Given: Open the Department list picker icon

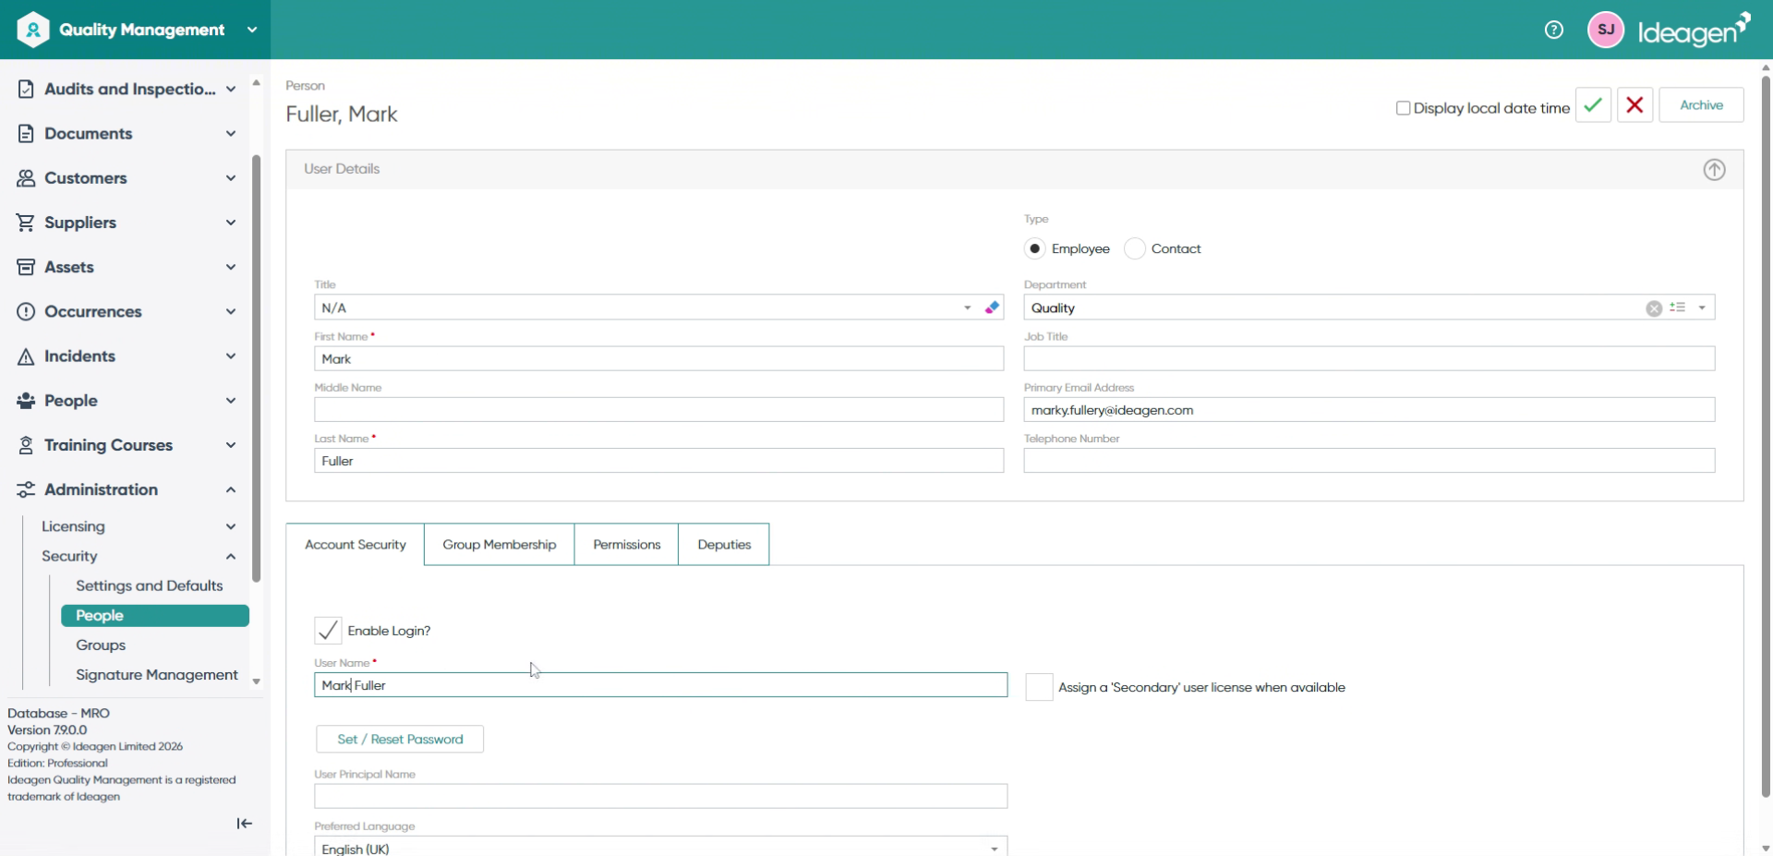Looking at the screenshot, I should pyautogui.click(x=1678, y=307).
